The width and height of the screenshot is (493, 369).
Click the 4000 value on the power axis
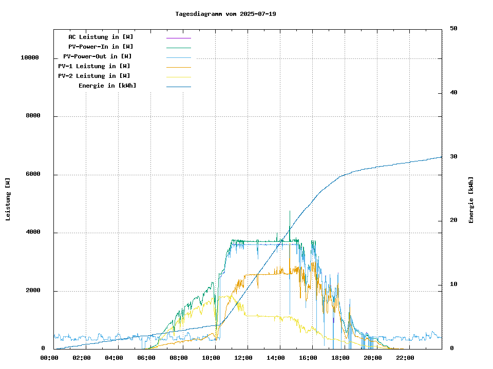(x=33, y=233)
